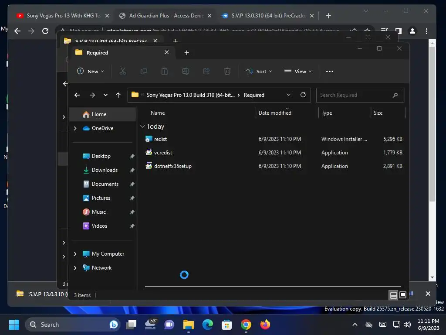Select Network in navigation pane
Image resolution: width=446 pixels, height=335 pixels.
(101, 268)
